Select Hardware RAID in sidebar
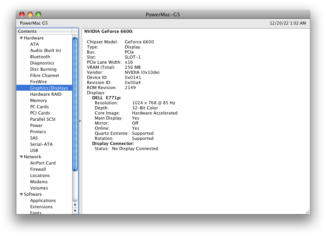The width and height of the screenshot is (326, 236). click(x=46, y=94)
